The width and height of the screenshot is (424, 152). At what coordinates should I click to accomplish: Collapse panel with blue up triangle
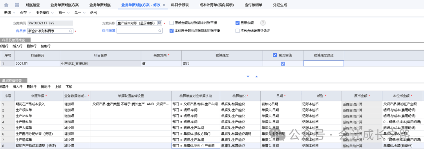click(257, 77)
